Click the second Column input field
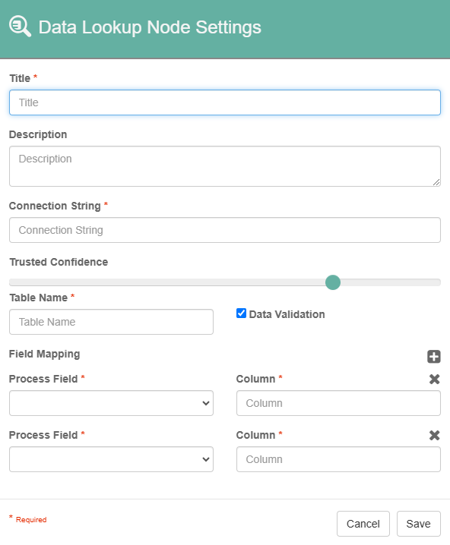 (338, 459)
